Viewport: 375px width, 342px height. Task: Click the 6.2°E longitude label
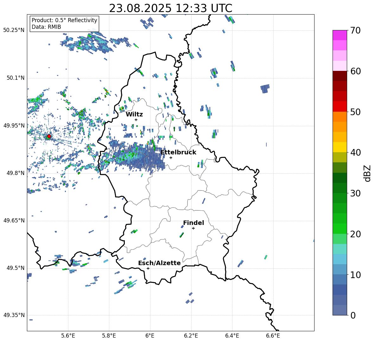[191, 336]
